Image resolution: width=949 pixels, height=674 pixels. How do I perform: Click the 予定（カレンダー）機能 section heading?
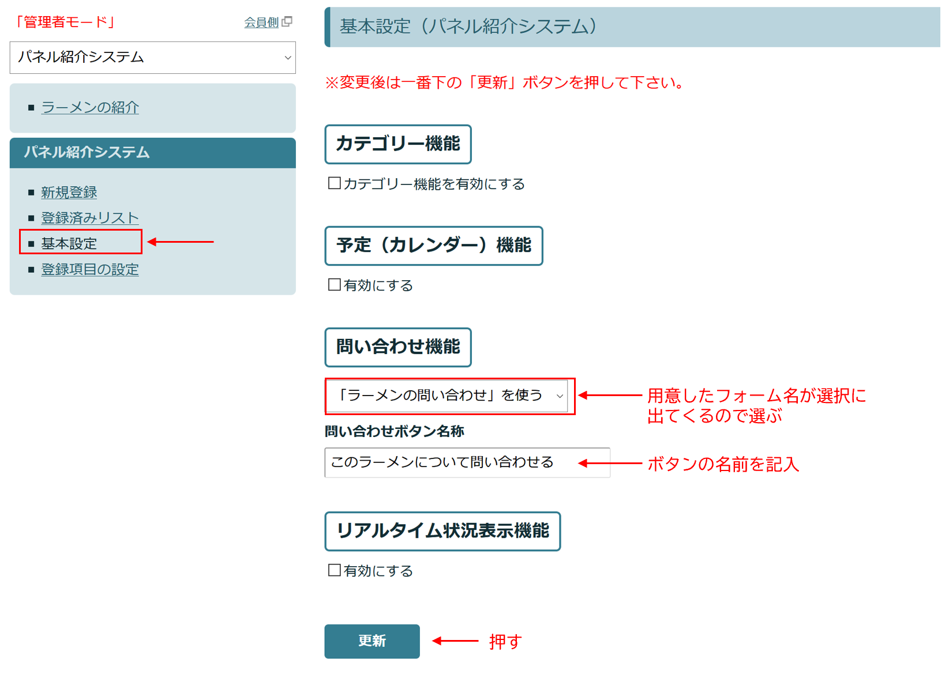[433, 246]
